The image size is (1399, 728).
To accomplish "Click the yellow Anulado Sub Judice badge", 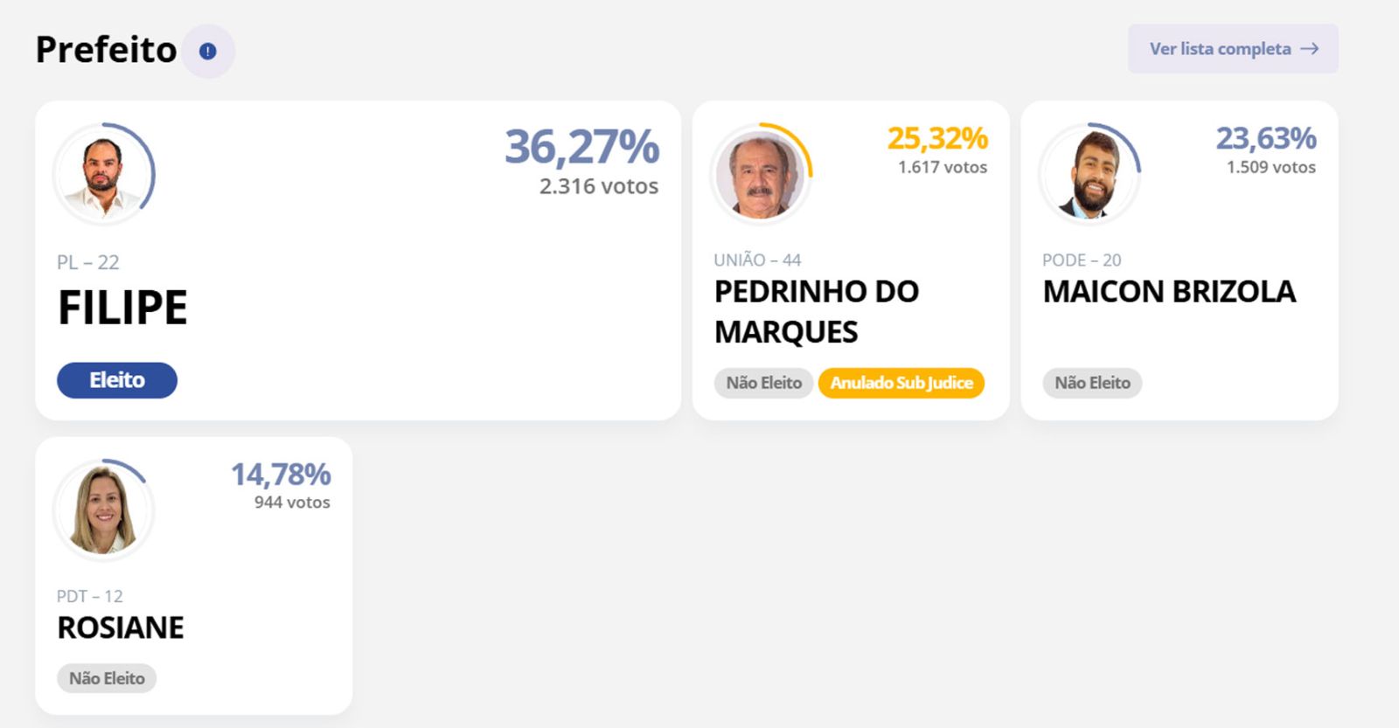I will 901,383.
